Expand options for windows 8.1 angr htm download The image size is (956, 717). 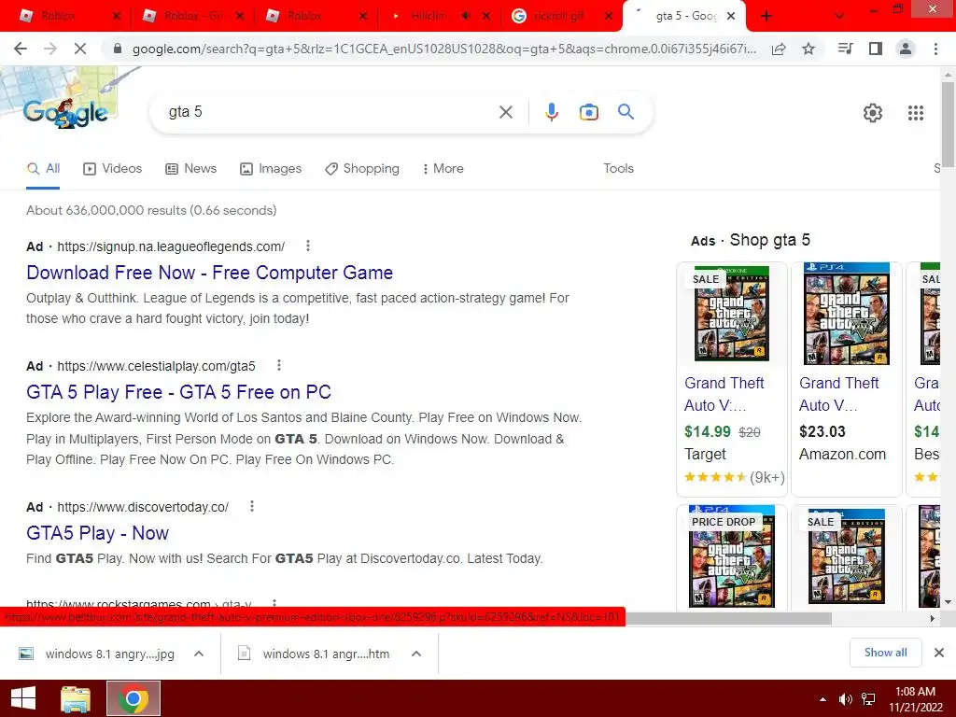pyautogui.click(x=416, y=654)
